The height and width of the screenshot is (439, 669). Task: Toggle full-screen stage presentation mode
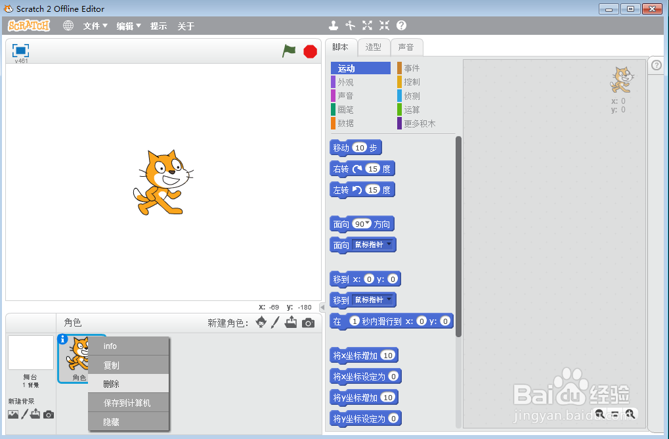pos(20,51)
